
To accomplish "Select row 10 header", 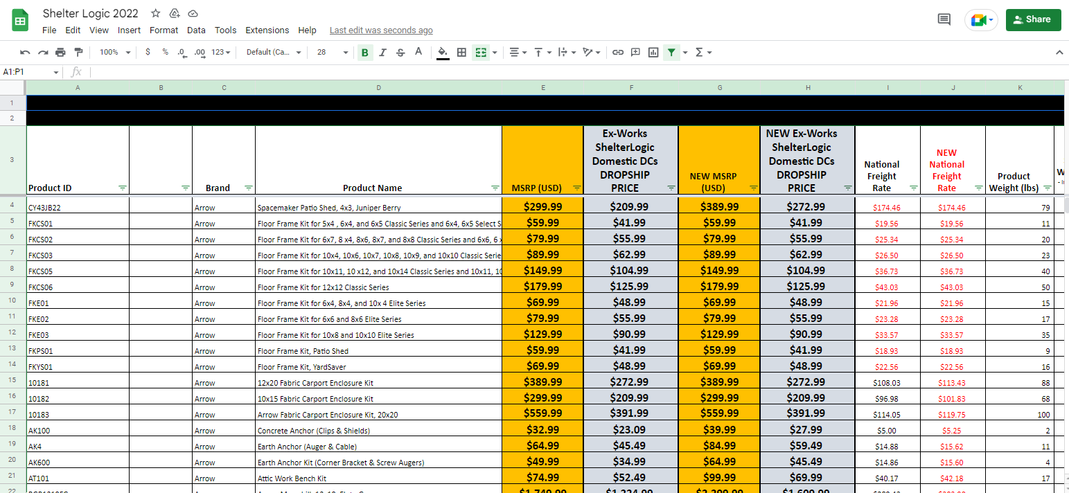I will tap(12, 301).
